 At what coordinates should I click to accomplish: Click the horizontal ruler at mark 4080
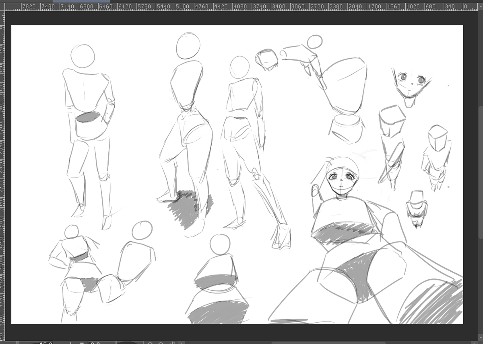tap(240, 6)
